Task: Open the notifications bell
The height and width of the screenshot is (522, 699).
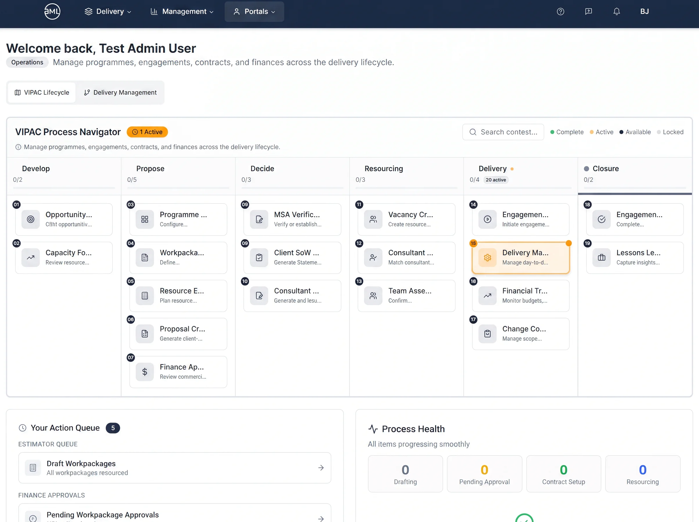Action: pyautogui.click(x=616, y=12)
